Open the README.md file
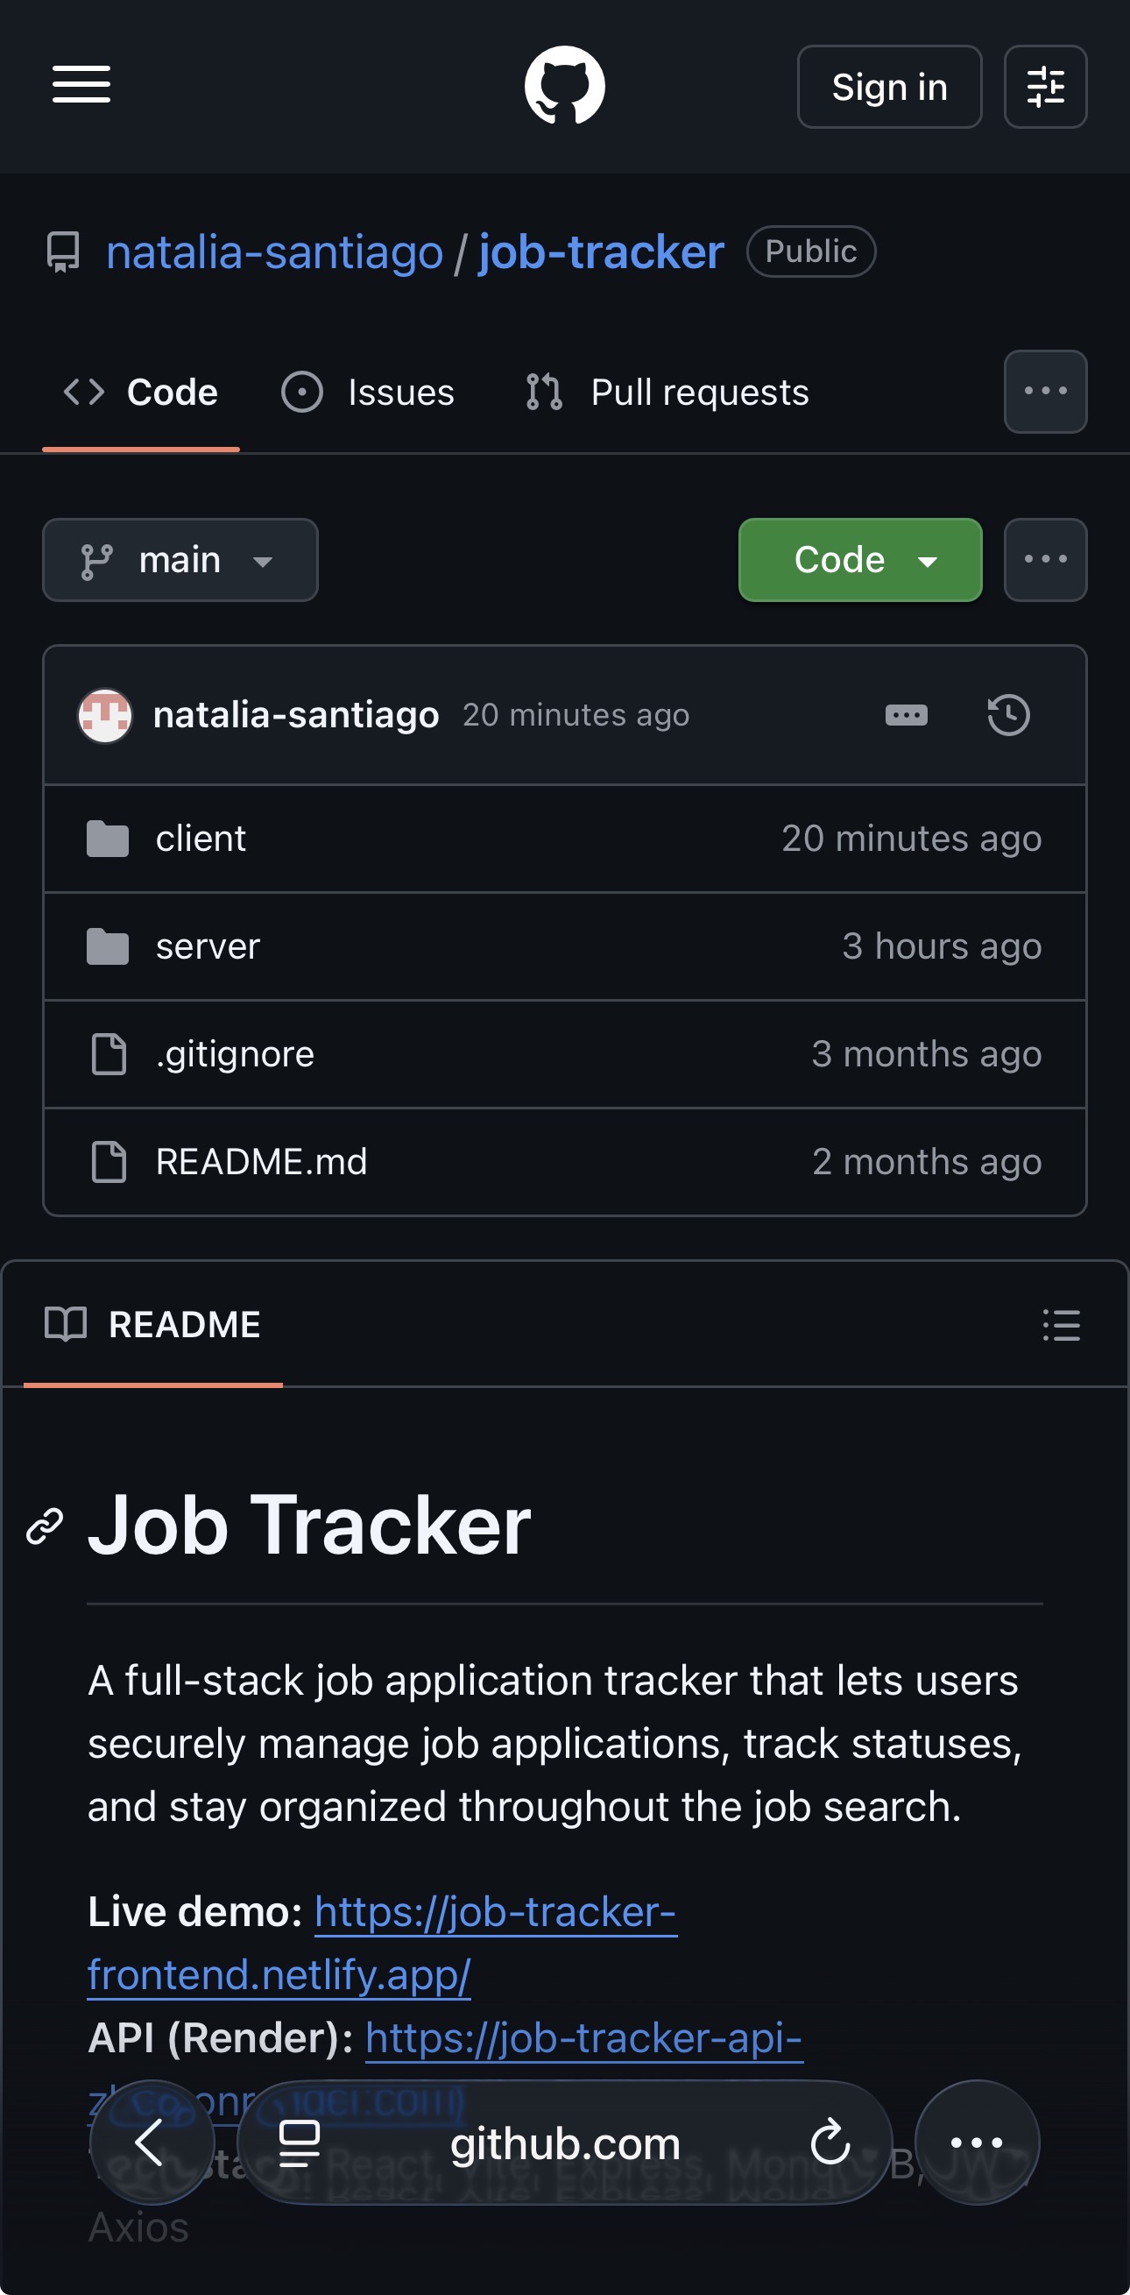The image size is (1130, 2295). coord(261,1162)
